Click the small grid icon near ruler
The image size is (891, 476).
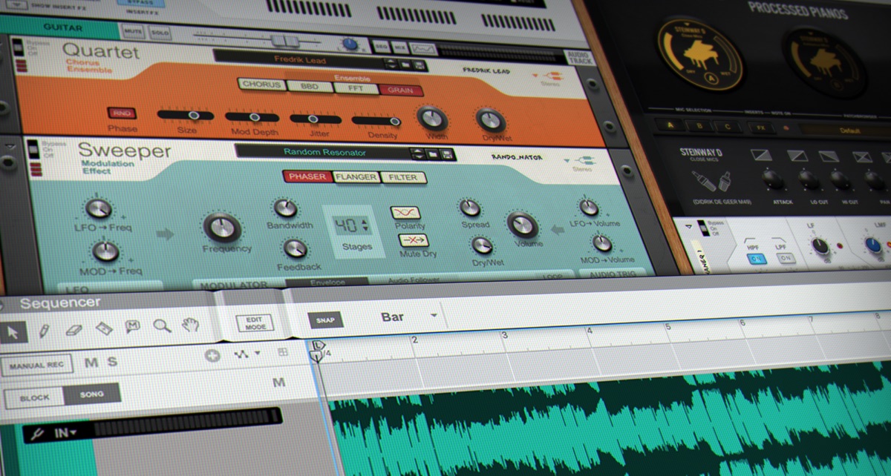283,352
